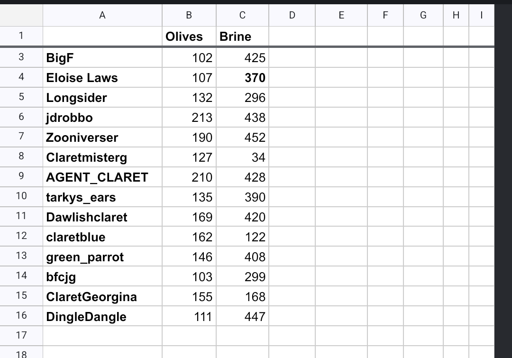This screenshot has width=512, height=358.
Task: Select empty cell A17
Action: click(x=102, y=335)
